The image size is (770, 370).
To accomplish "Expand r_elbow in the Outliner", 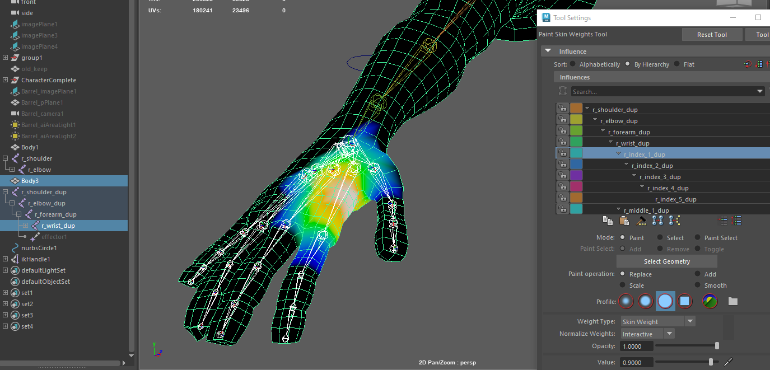I will point(12,170).
